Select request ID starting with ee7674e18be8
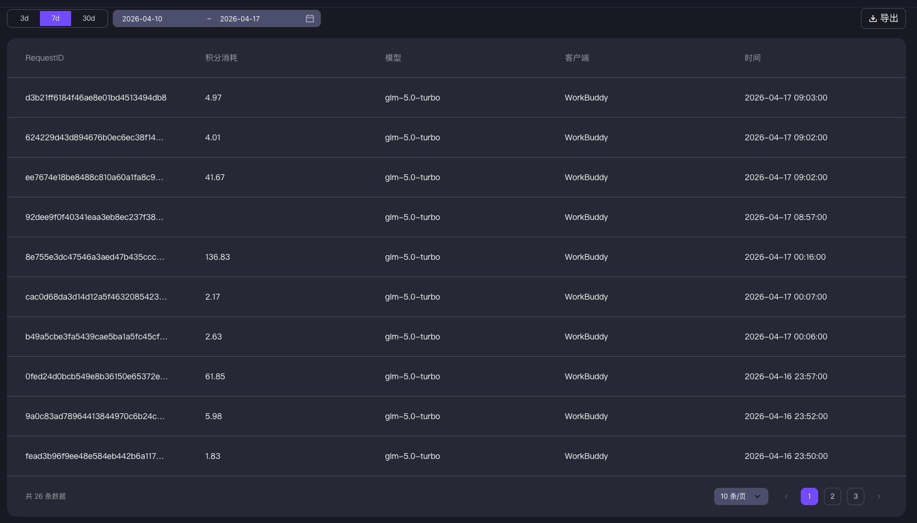The image size is (917, 523). point(94,177)
